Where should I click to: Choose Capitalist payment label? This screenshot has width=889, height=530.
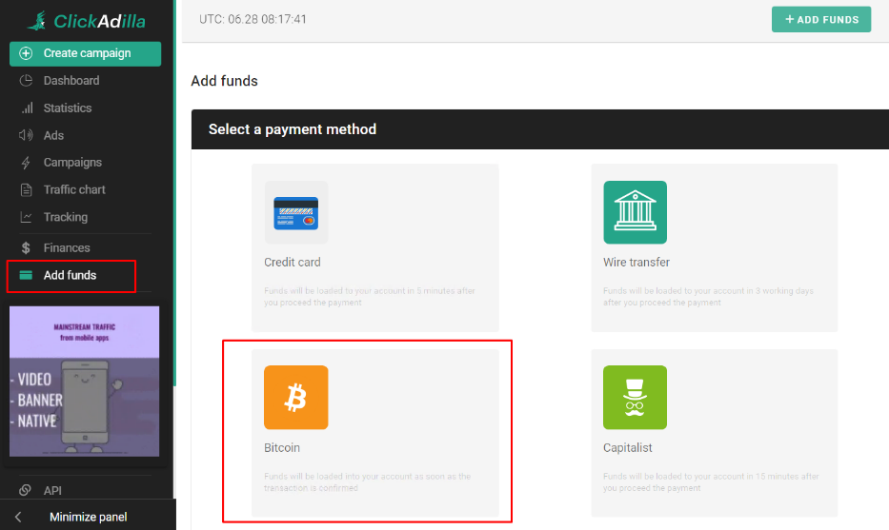point(628,447)
